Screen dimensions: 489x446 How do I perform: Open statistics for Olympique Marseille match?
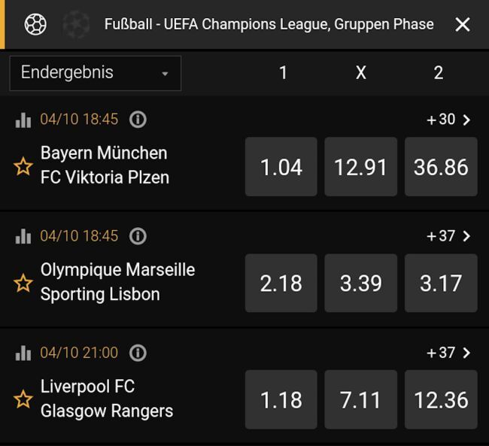point(23,236)
